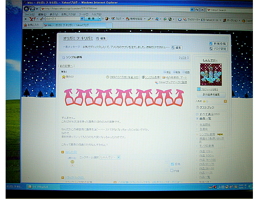The image size is (259, 199).
Task: Click the Stop loading X icon
Action: (x=202, y=10)
